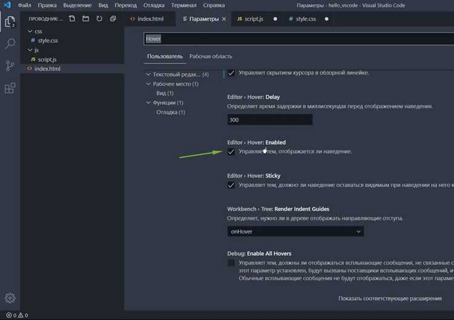Click Workbench Tree Render Indent Guides title
This screenshot has width=454, height=320.
coord(278,209)
